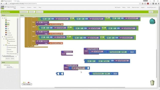Open dropdown of 'call barTopLeftX' block
Image resolution: width=160 pixels, height=90 pixels.
(x=83, y=68)
